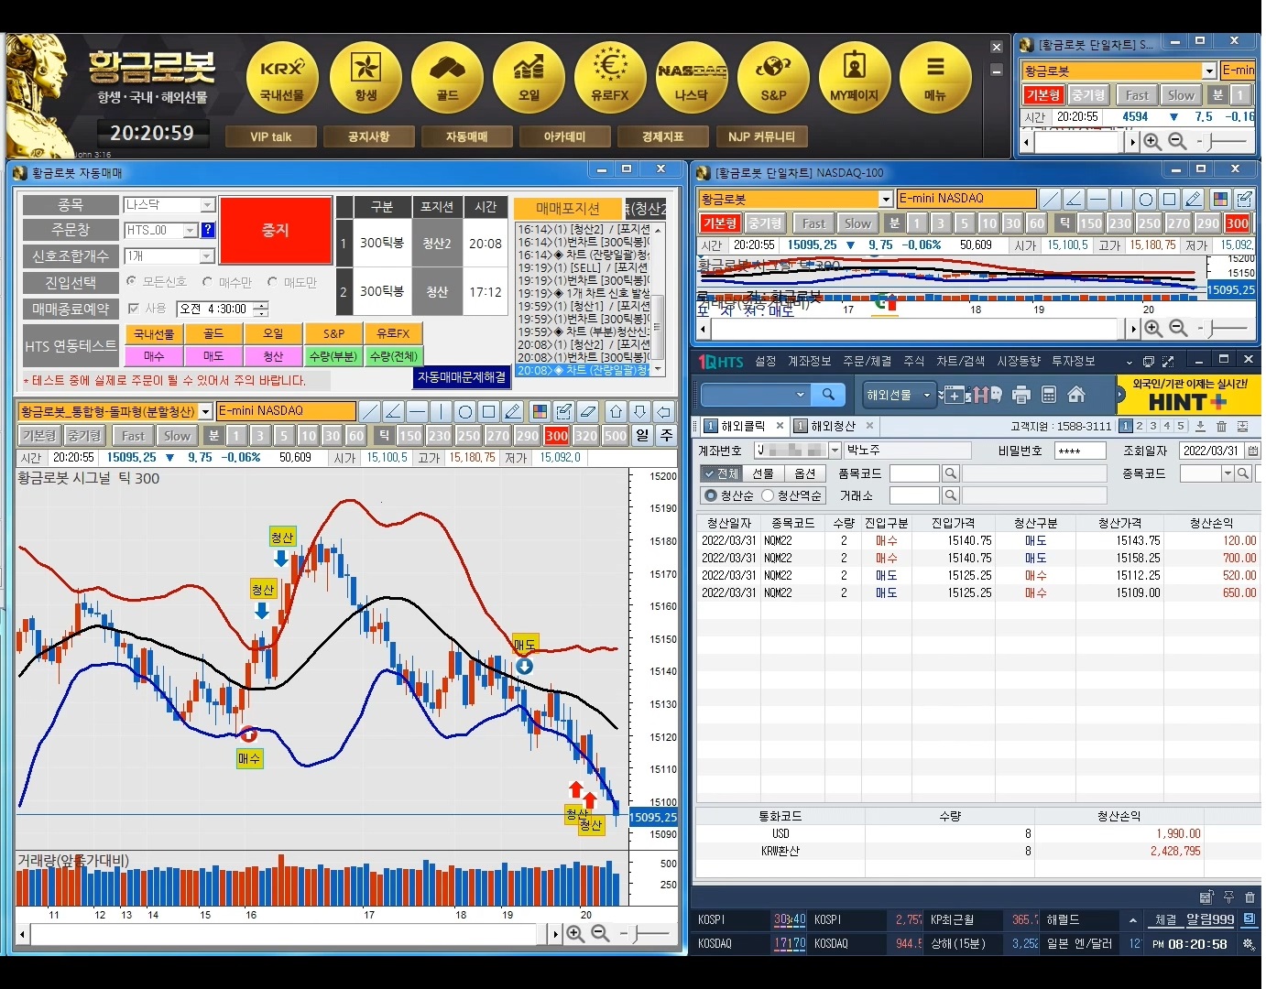Open the 황금로봇_통합형 strategy dropdown
The image size is (1266, 989).
(x=206, y=411)
